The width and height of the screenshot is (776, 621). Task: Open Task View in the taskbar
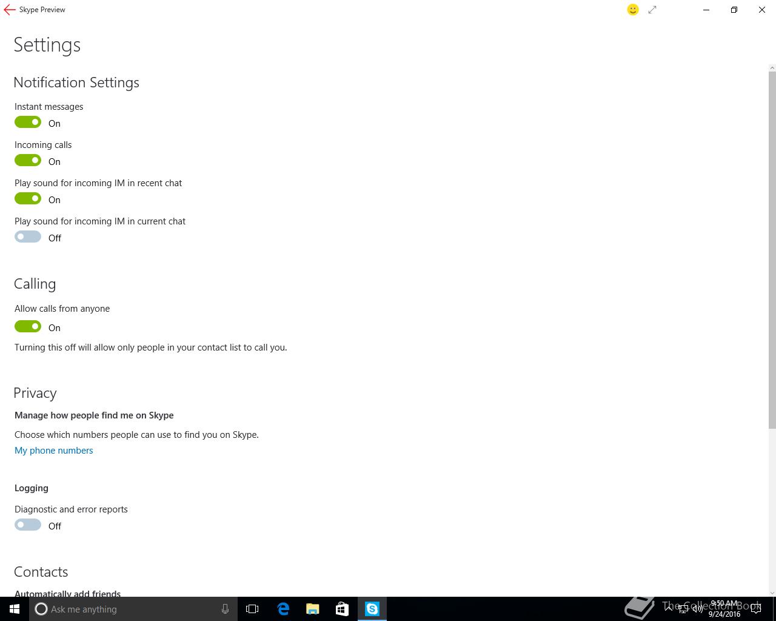click(x=252, y=609)
